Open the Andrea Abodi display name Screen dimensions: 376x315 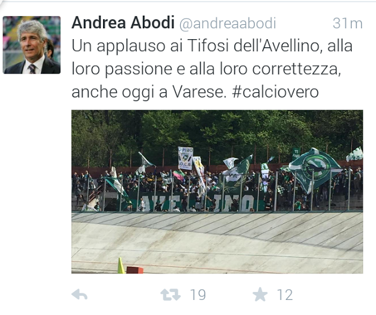click(123, 23)
